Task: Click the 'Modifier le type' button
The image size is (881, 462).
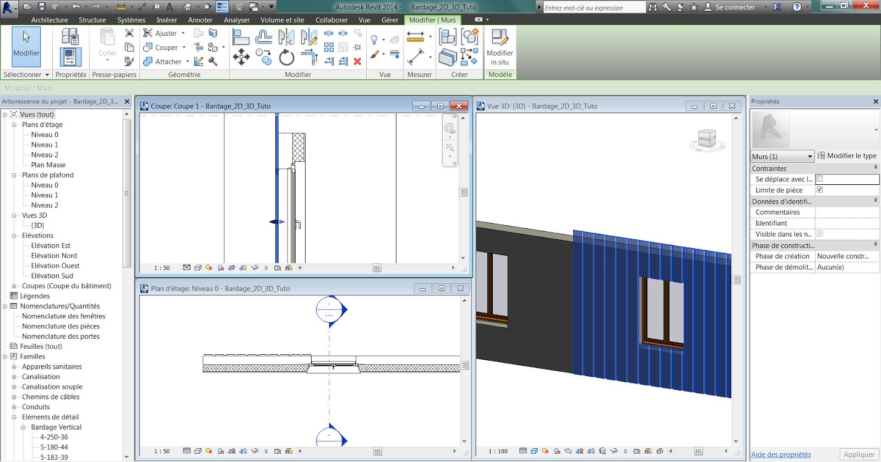Action: pos(847,156)
